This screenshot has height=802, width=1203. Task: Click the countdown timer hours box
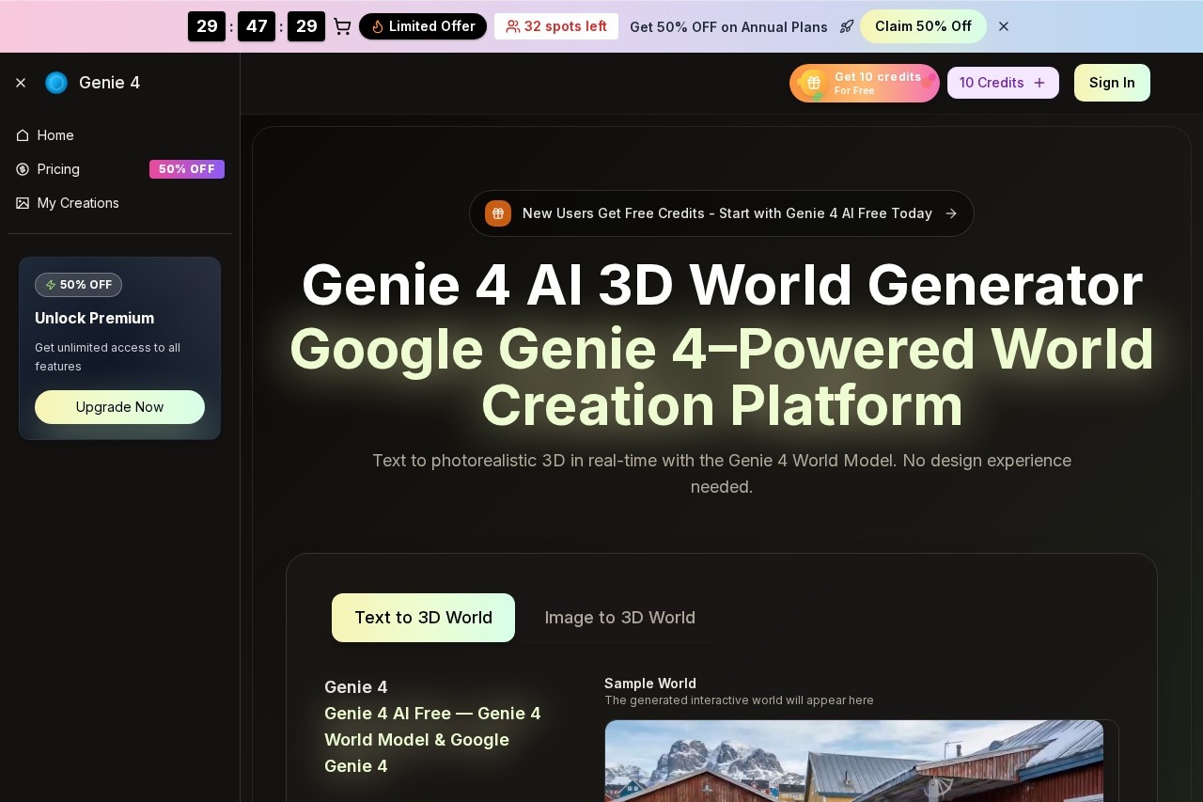[207, 26]
